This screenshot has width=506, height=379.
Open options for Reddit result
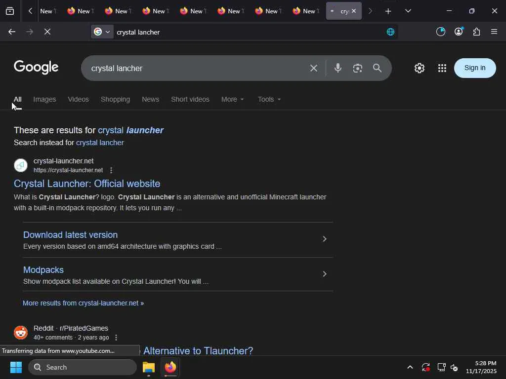[116, 338]
